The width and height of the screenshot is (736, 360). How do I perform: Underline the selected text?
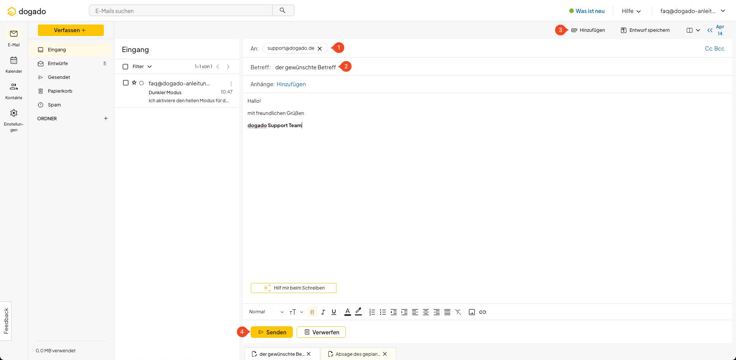coord(334,312)
